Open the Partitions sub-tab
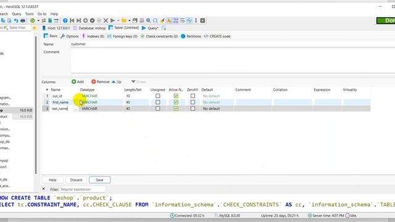 [x=191, y=36]
